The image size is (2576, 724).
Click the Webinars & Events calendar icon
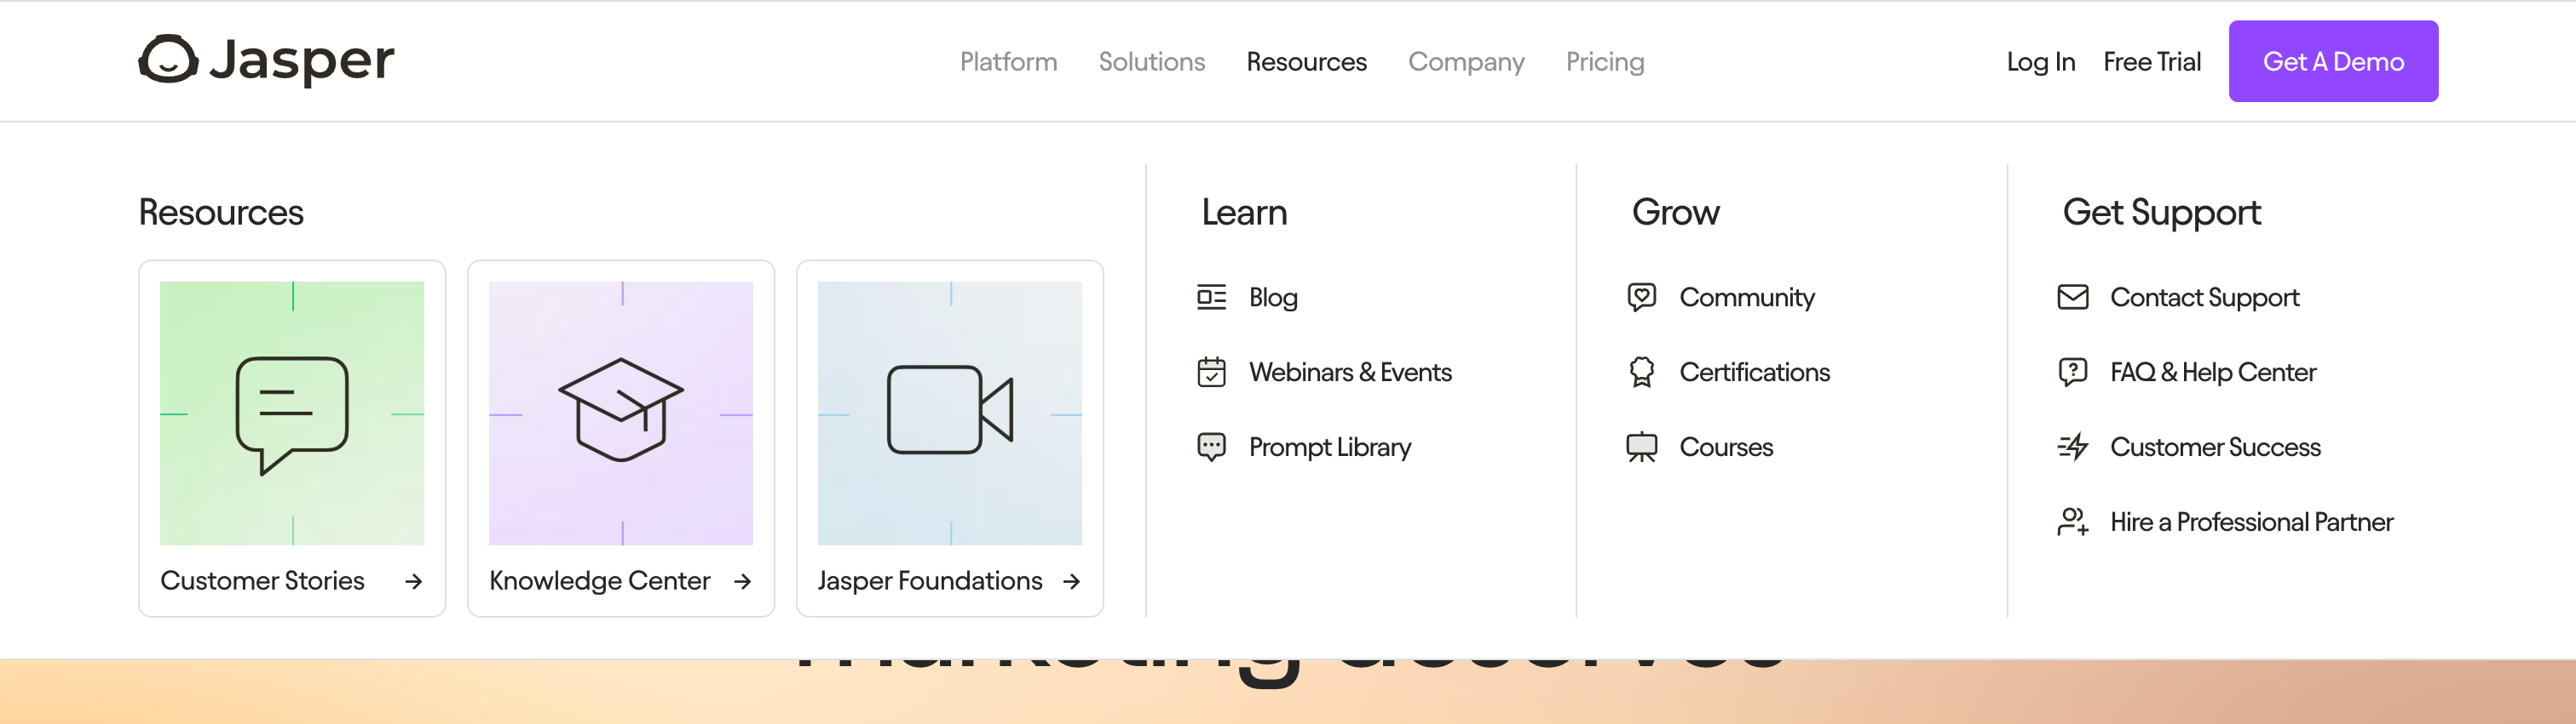(1211, 373)
